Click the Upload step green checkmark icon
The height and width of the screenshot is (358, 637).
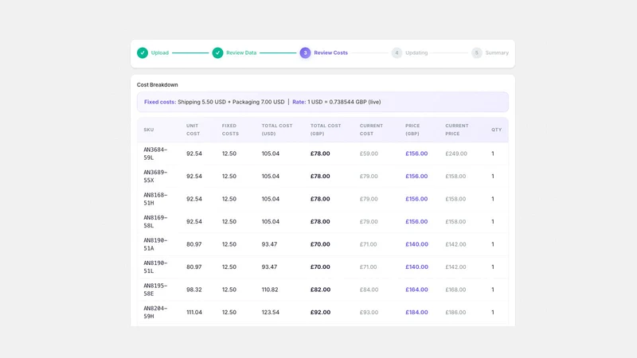[143, 53]
